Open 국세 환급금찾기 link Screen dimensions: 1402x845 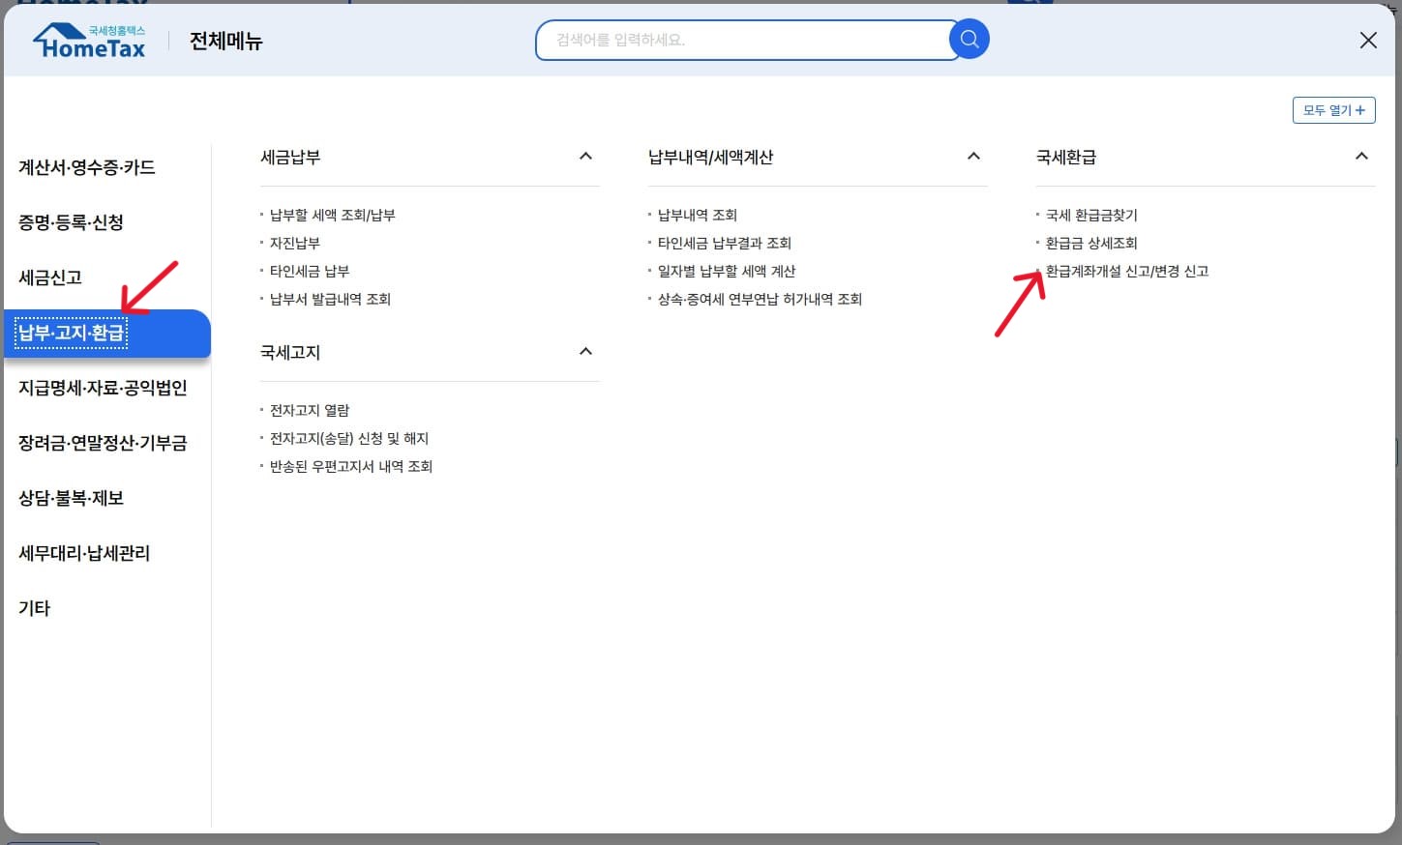[1091, 215]
